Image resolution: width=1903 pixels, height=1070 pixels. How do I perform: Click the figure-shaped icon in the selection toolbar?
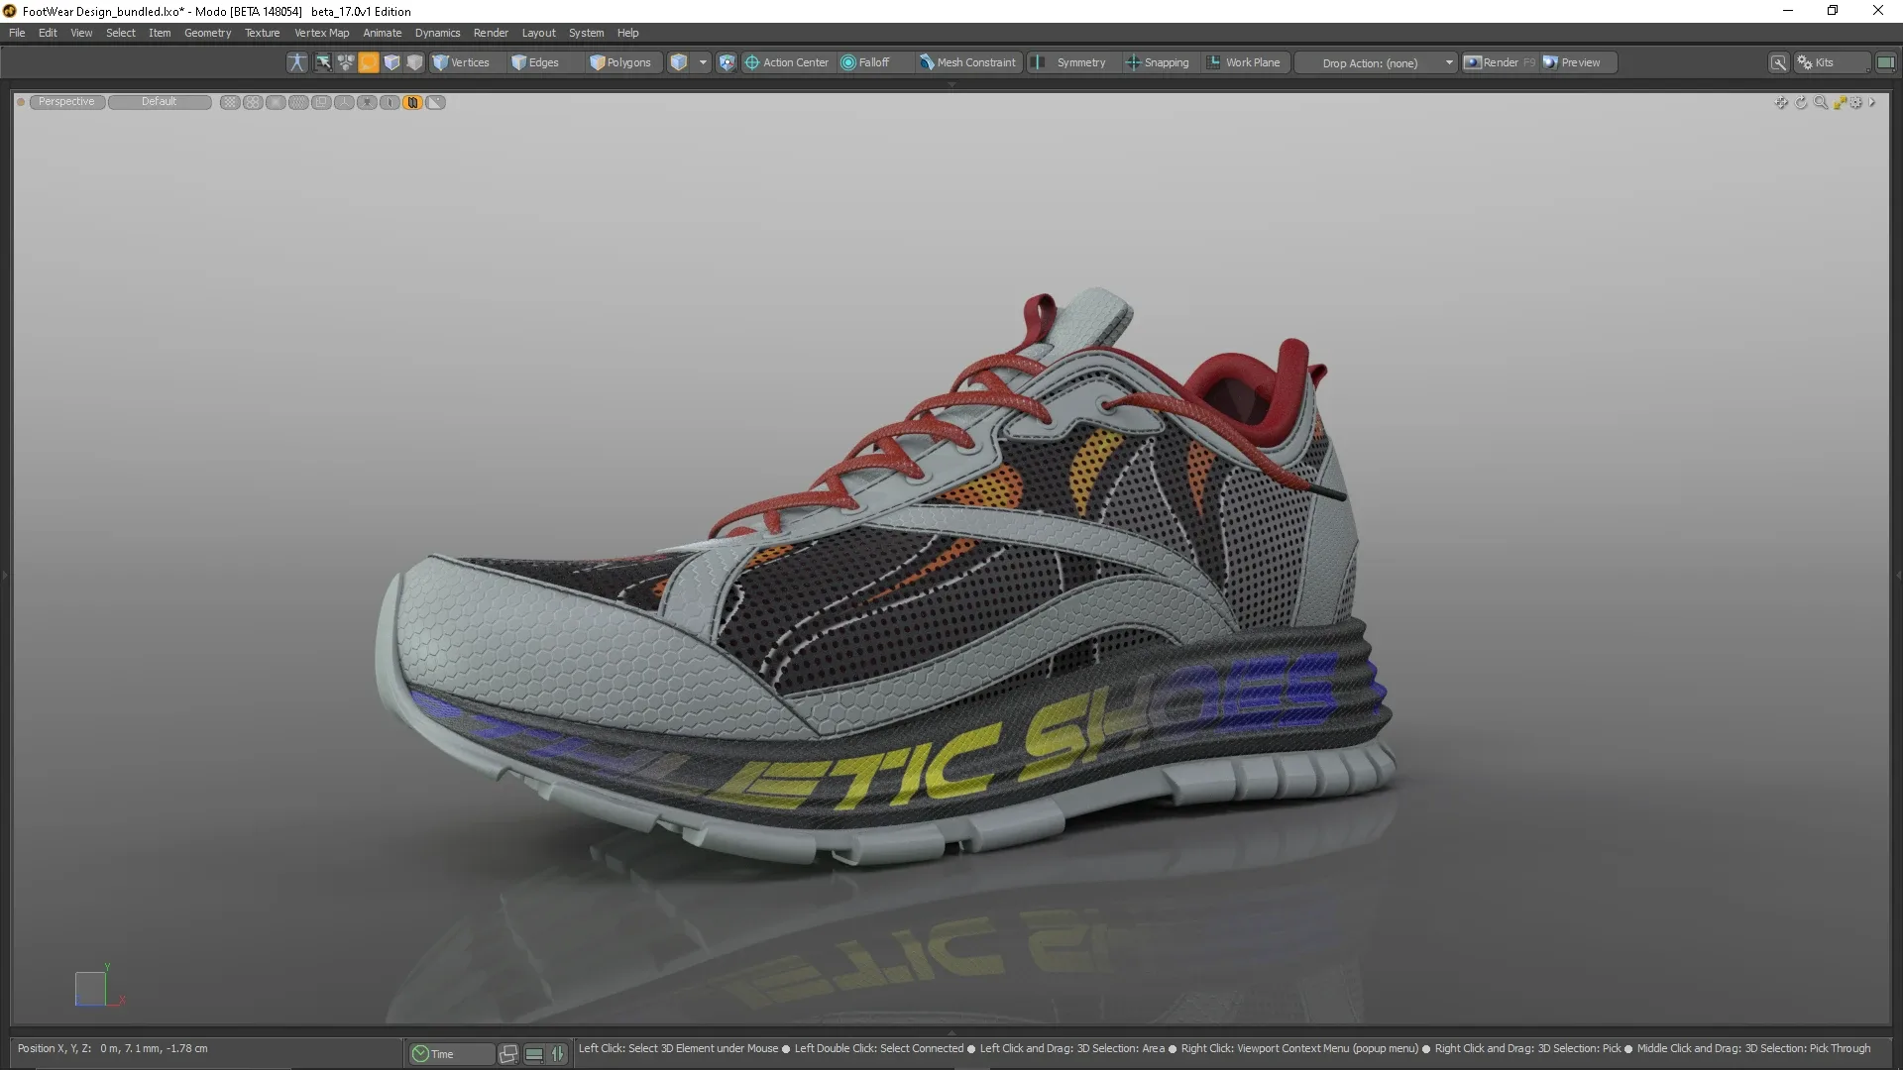coord(296,62)
